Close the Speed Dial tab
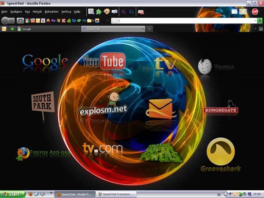264x198 pixels. coord(142,29)
